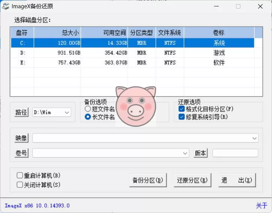
Task: Click the version text input field
Action: coord(235,153)
